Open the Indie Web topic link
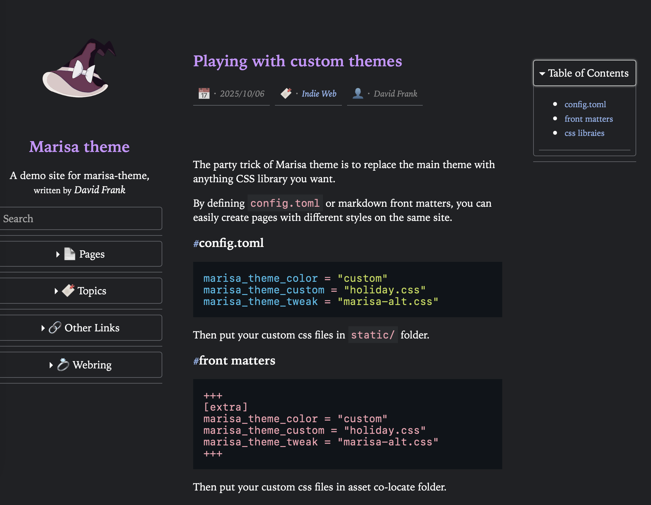 pyautogui.click(x=319, y=94)
